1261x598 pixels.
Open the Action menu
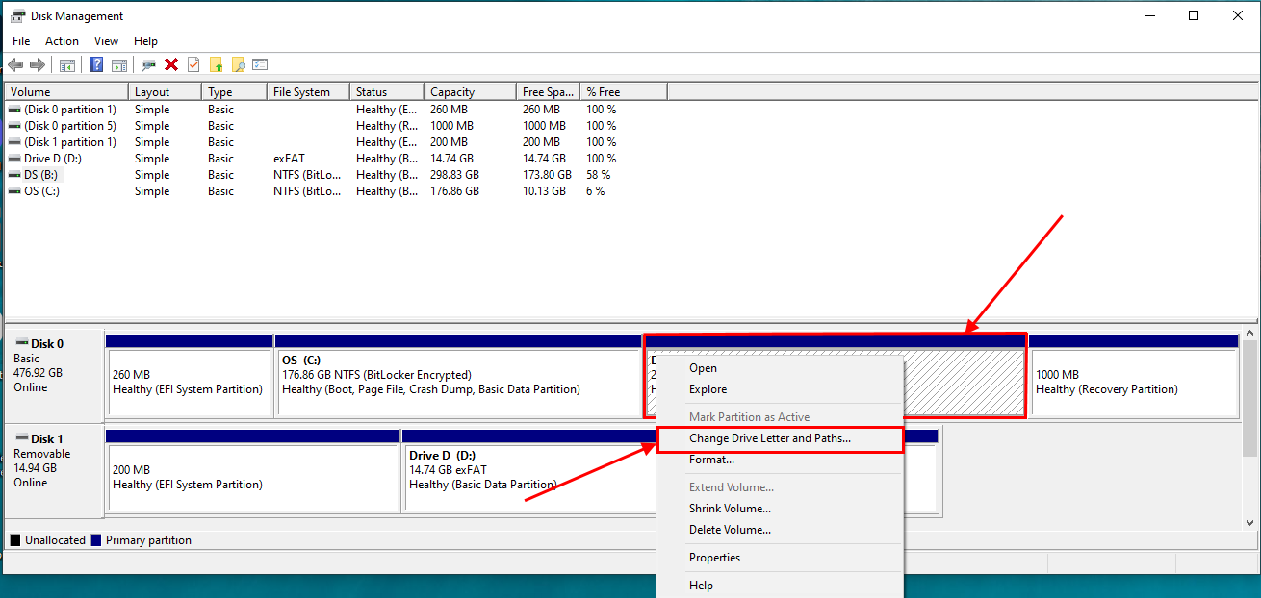pyautogui.click(x=62, y=41)
